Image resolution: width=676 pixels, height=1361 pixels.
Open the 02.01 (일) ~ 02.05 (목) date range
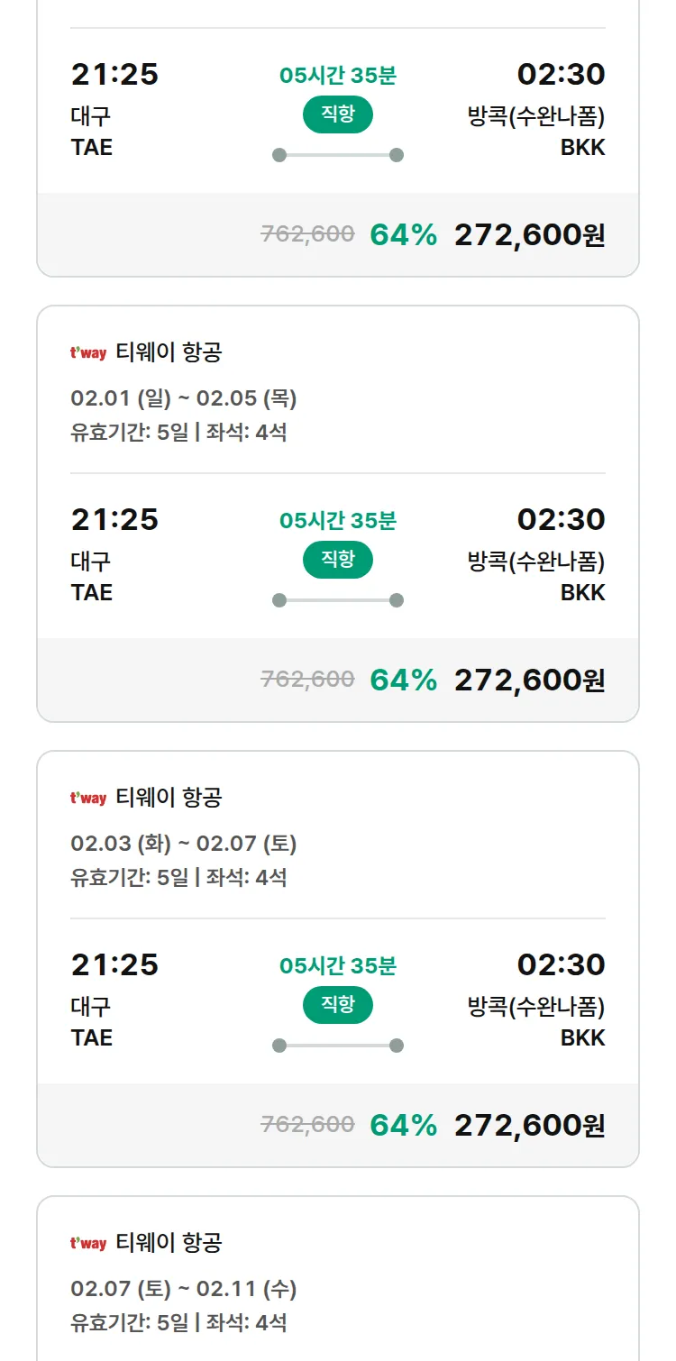184,398
